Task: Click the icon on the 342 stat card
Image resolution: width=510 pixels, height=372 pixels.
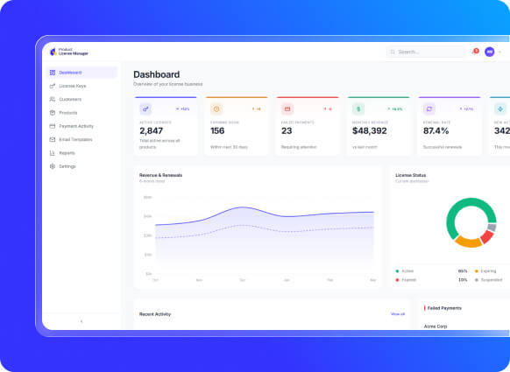Action: pyautogui.click(x=499, y=109)
